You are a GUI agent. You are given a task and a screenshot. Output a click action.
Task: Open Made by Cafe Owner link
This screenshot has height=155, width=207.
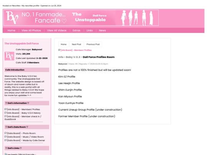tap(26, 140)
